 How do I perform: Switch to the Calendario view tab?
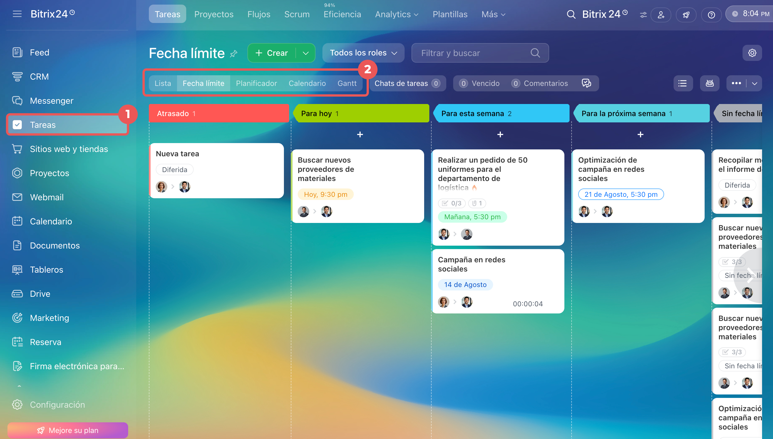pos(307,83)
